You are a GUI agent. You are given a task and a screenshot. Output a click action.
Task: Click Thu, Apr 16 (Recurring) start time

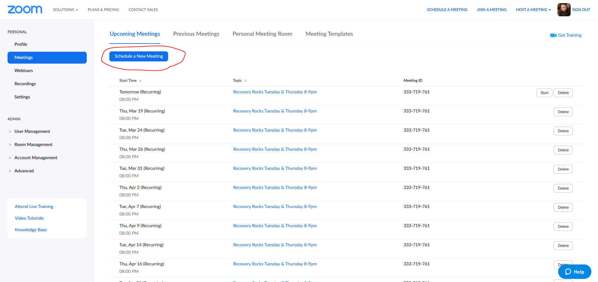click(x=142, y=264)
